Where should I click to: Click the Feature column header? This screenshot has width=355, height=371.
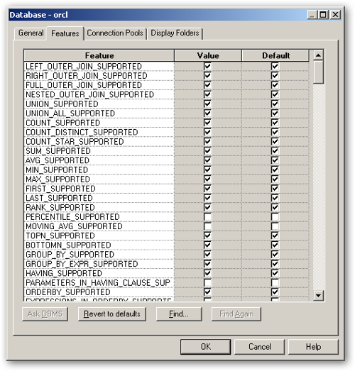(99, 55)
